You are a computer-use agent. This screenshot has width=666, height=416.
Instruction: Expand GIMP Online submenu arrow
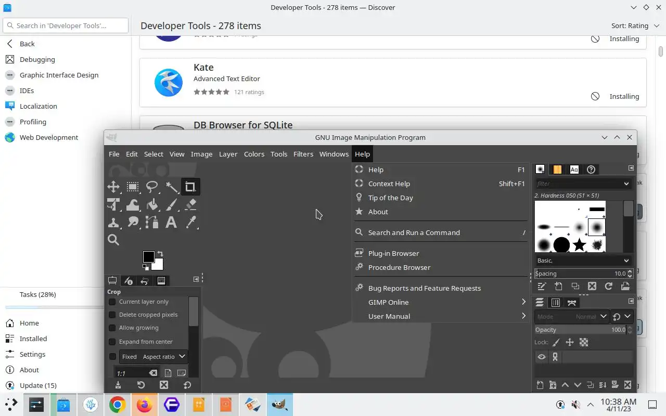click(523, 302)
